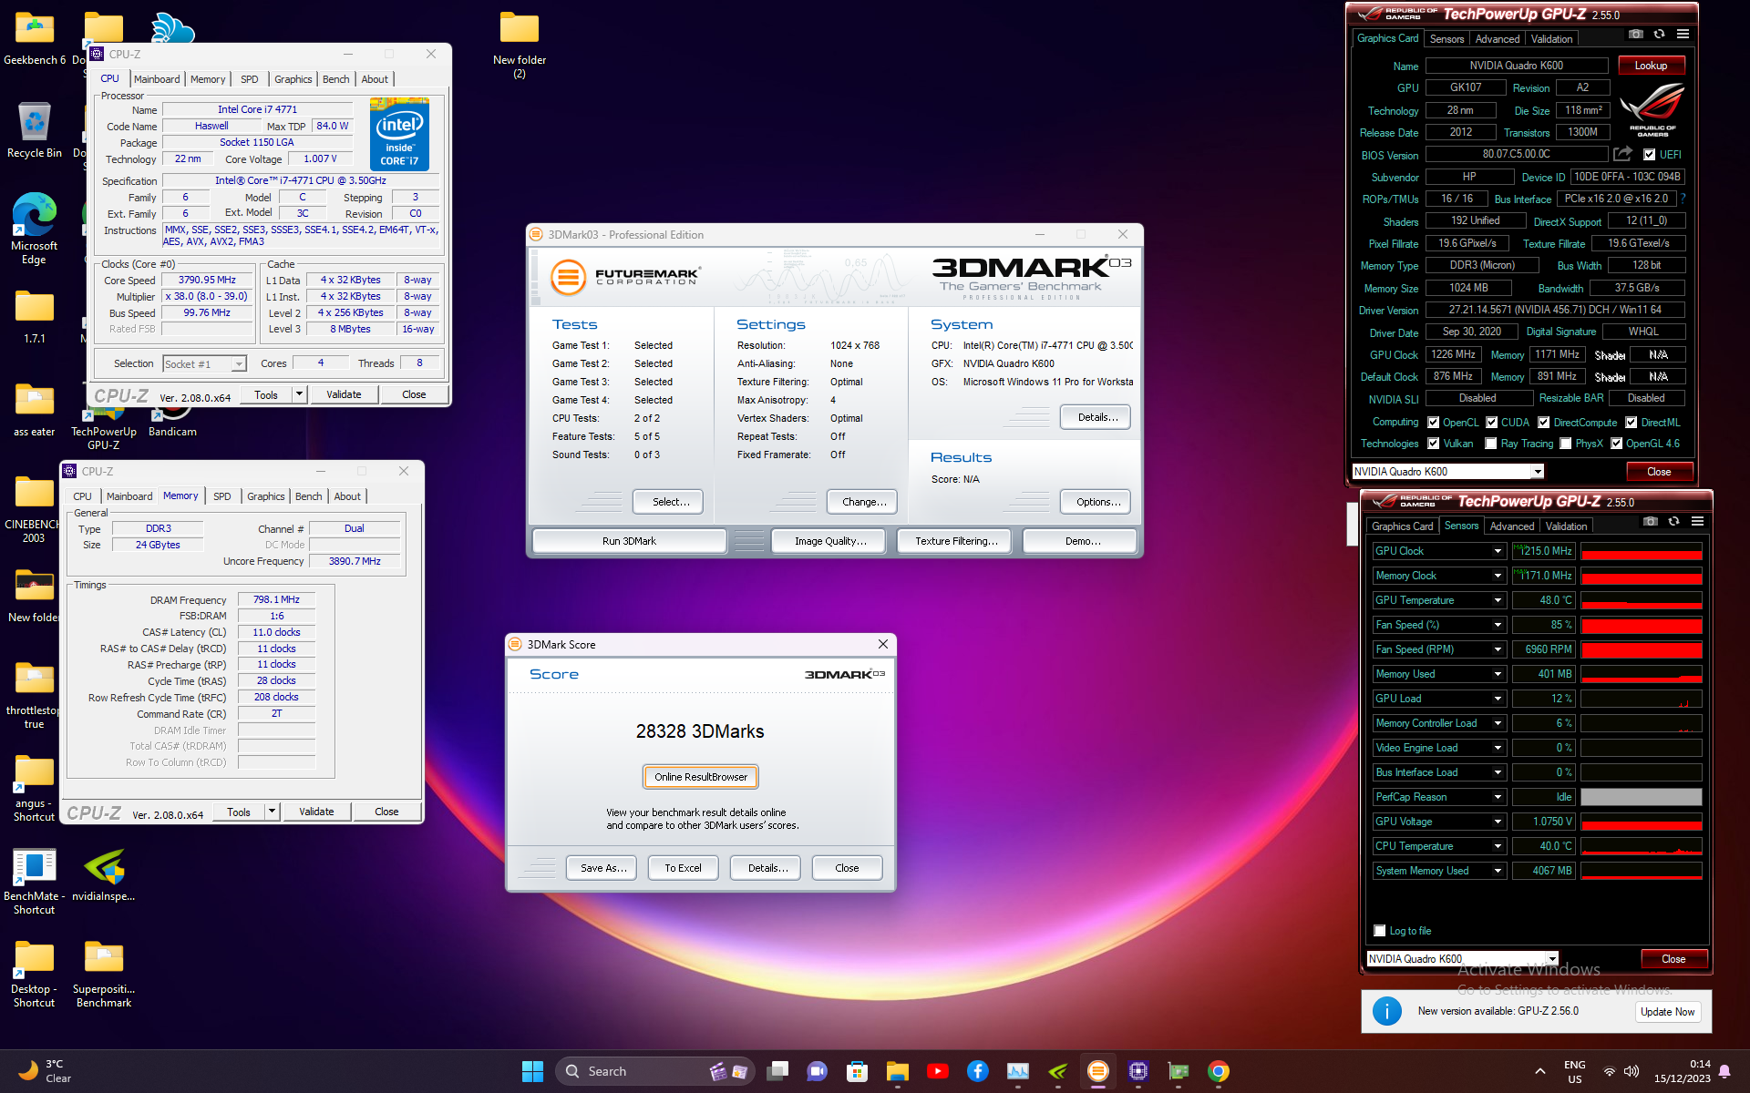
Task: Open New folder (2) on desktop
Action: point(520,46)
